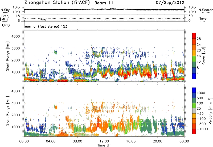The height and width of the screenshot is (147, 213).
Task: Click '4000' on the velocity panel range axis
Action: point(16,91)
